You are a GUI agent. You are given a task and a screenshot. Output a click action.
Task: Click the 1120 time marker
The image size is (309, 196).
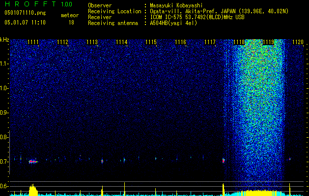click(x=298, y=42)
